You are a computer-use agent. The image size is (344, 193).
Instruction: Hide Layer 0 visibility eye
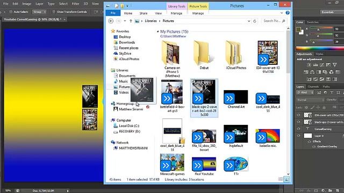click(298, 136)
